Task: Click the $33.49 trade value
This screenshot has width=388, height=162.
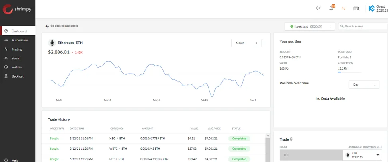Action: pyautogui.click(x=192, y=159)
